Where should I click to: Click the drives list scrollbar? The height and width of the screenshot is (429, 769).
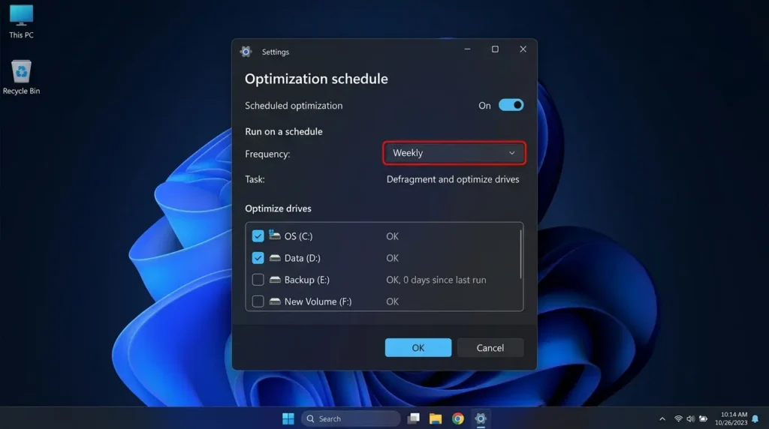(520, 255)
